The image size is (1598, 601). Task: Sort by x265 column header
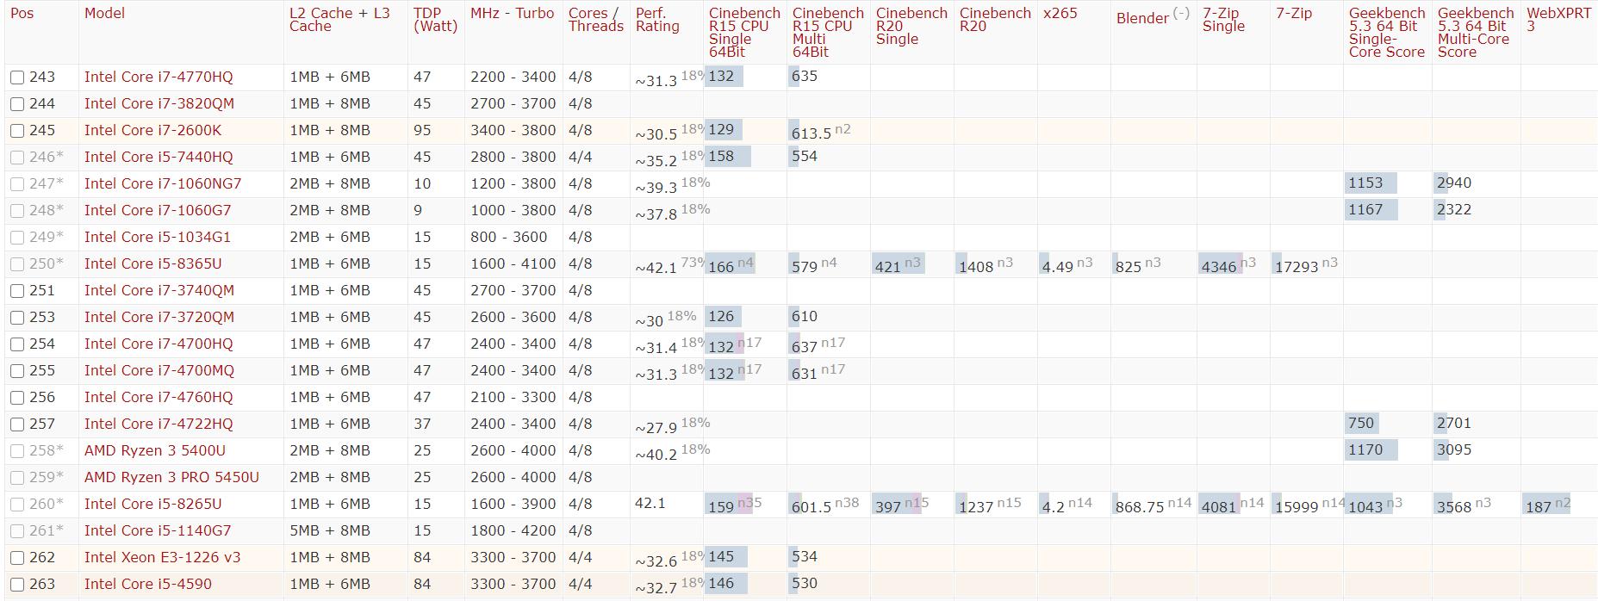point(1060,13)
